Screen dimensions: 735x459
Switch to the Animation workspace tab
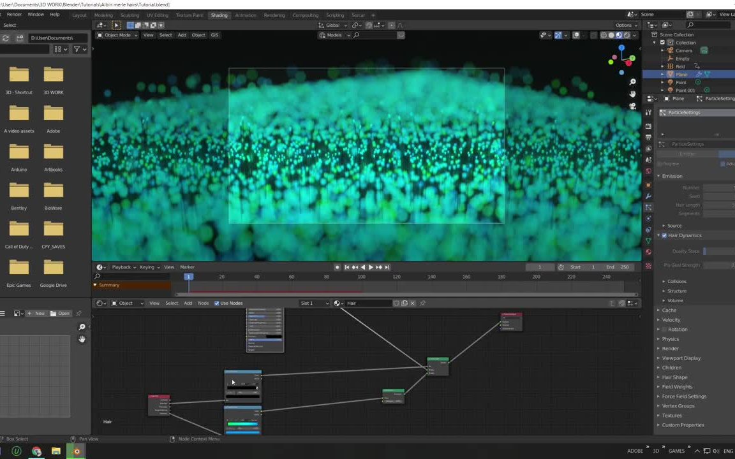(246, 15)
